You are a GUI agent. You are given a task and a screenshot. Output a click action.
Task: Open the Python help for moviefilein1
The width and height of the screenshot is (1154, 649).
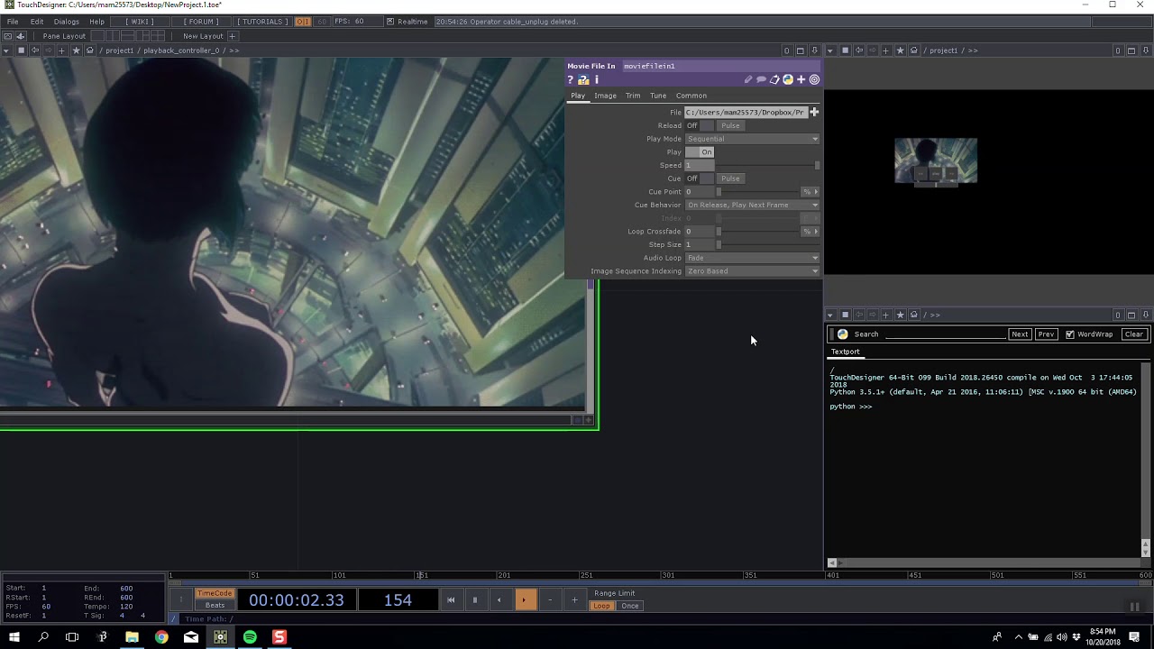pyautogui.click(x=788, y=79)
